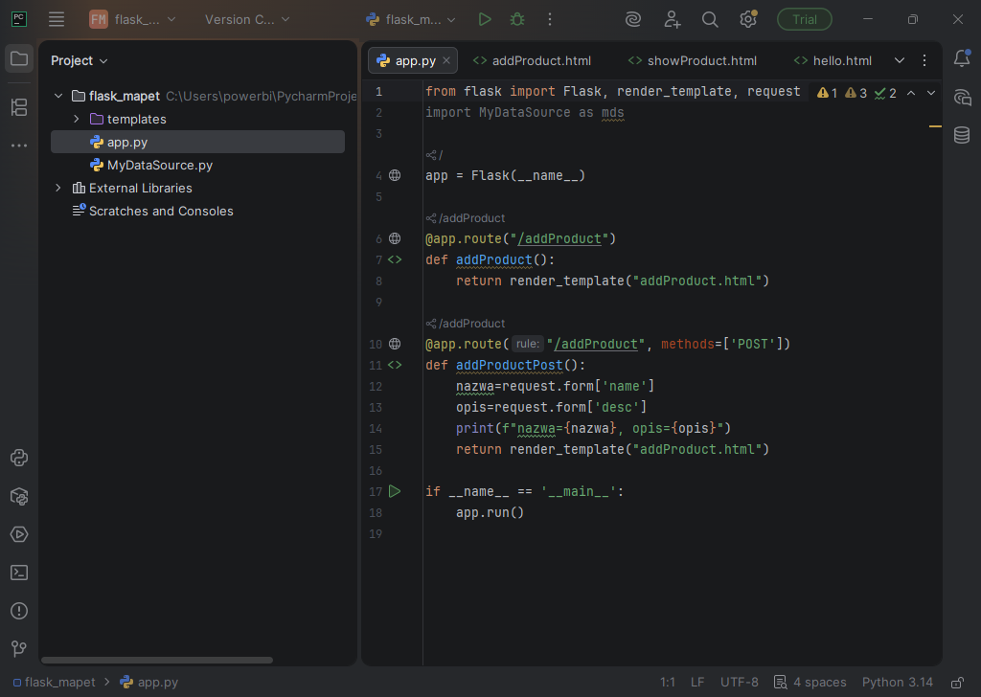Open the /addProduct route link on line 6
Viewport: 981px width, 697px height.
pyautogui.click(x=559, y=238)
